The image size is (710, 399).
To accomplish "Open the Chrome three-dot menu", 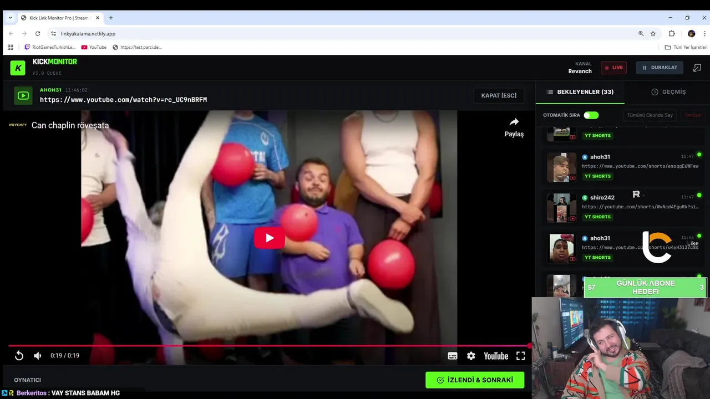I will point(705,34).
